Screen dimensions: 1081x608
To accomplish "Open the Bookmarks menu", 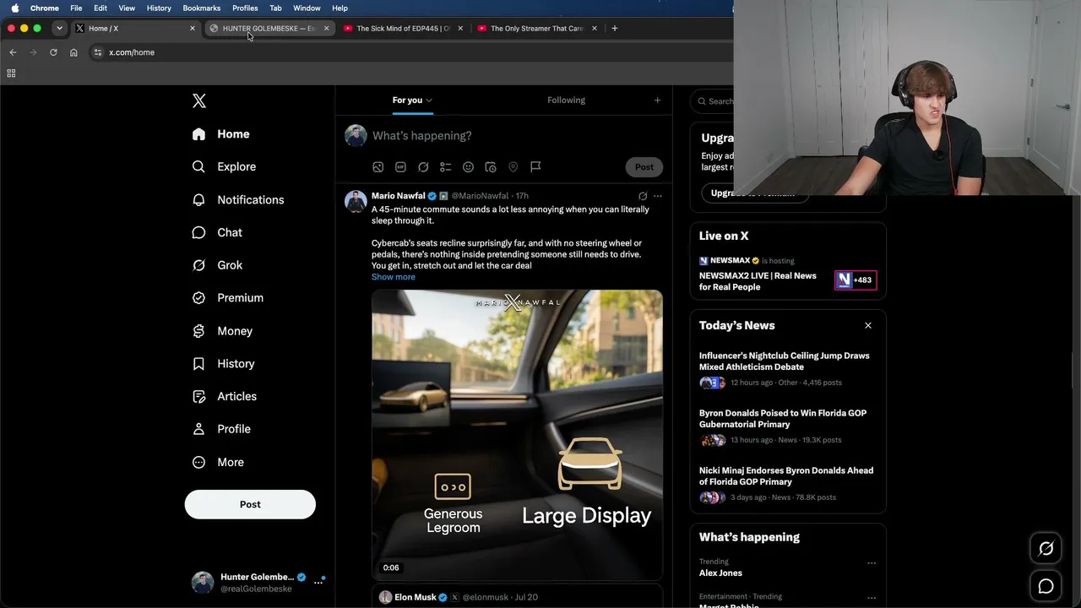I will [202, 8].
